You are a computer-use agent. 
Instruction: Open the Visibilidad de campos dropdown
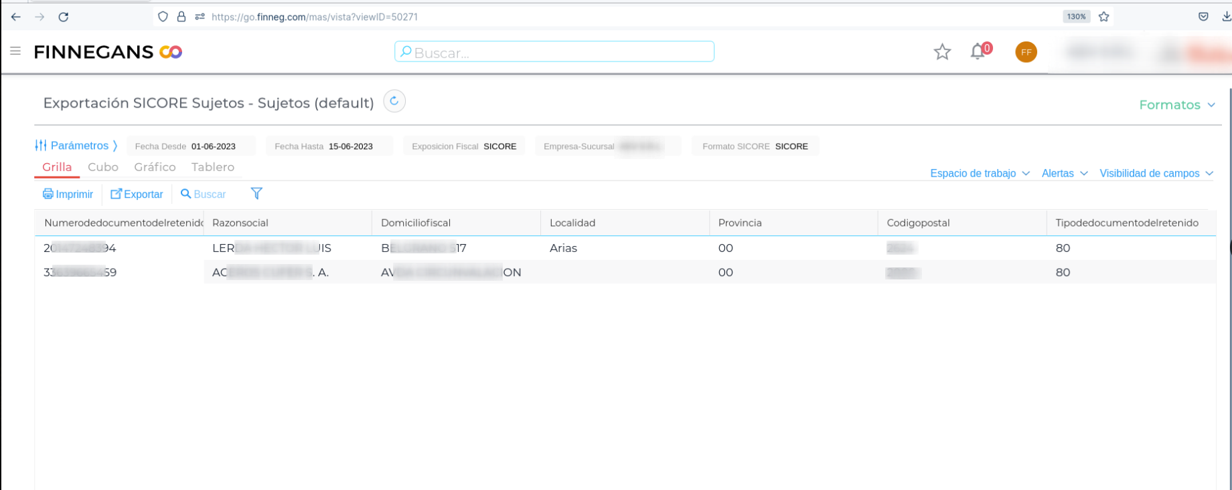click(1156, 173)
